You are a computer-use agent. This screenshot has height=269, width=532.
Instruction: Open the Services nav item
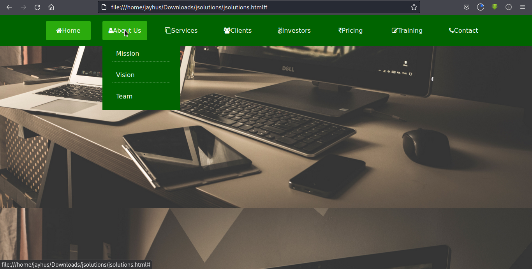point(181,30)
